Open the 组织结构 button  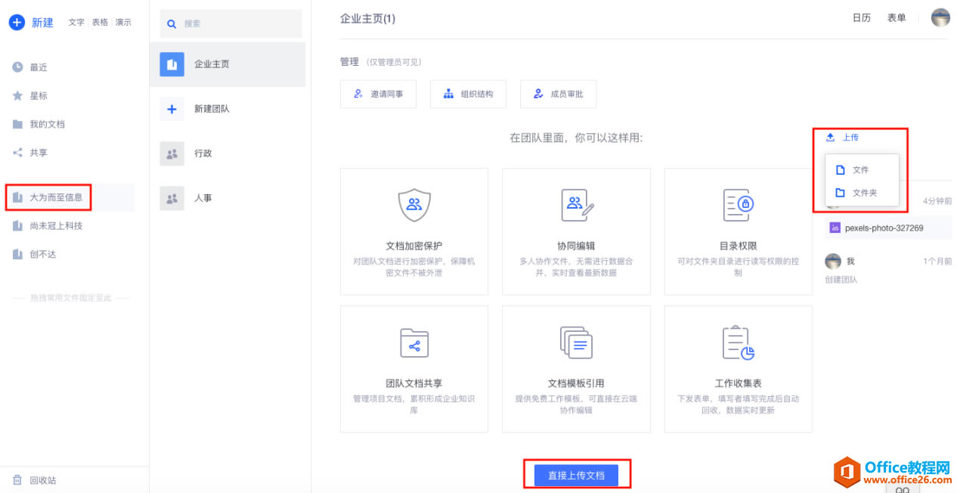(x=468, y=95)
